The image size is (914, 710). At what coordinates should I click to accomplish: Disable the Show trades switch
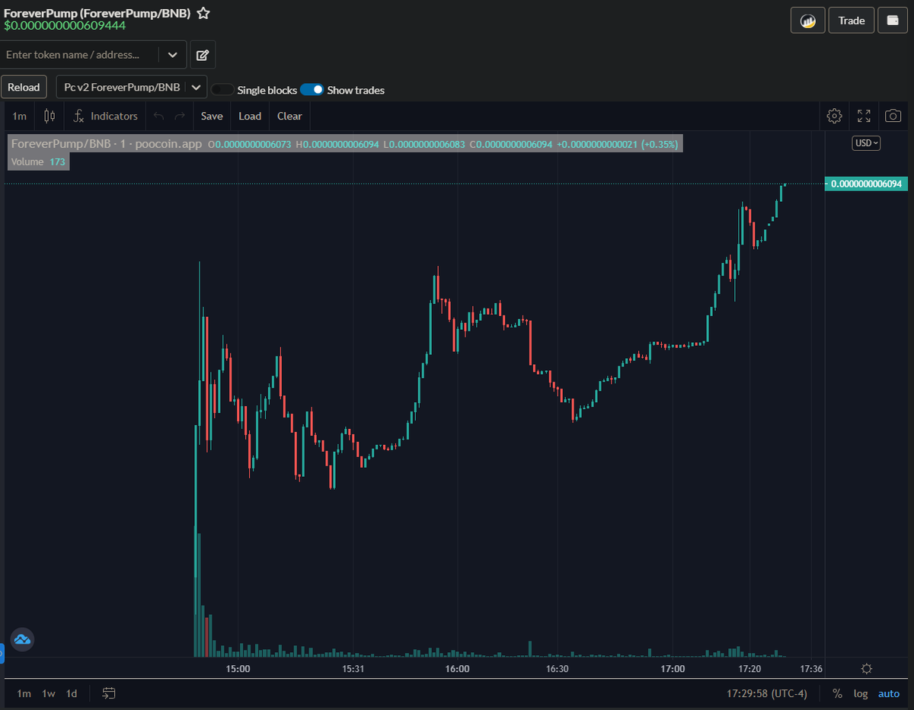tap(312, 90)
